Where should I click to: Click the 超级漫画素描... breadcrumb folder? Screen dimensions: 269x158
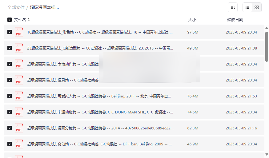point(44,8)
